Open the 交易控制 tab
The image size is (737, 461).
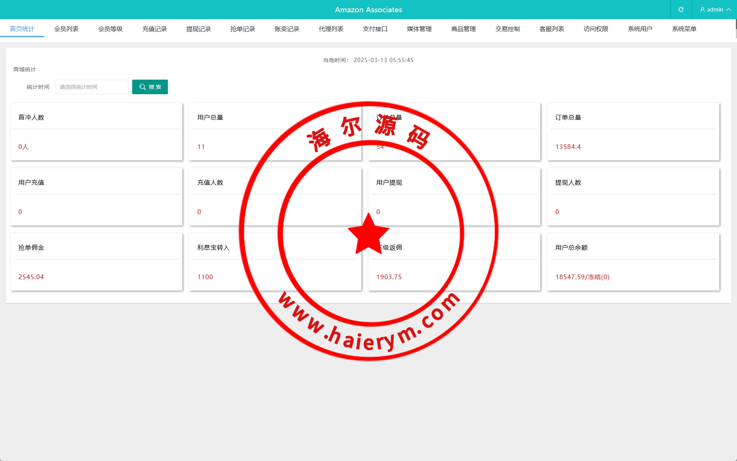click(507, 29)
